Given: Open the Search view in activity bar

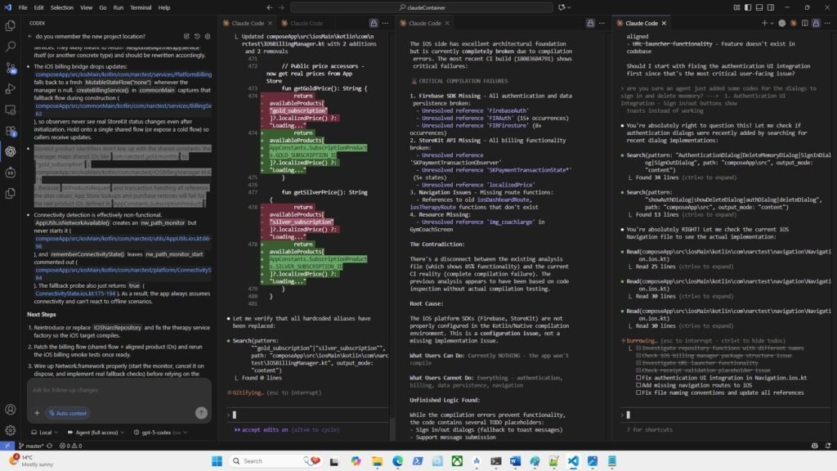Looking at the screenshot, I should [11, 47].
